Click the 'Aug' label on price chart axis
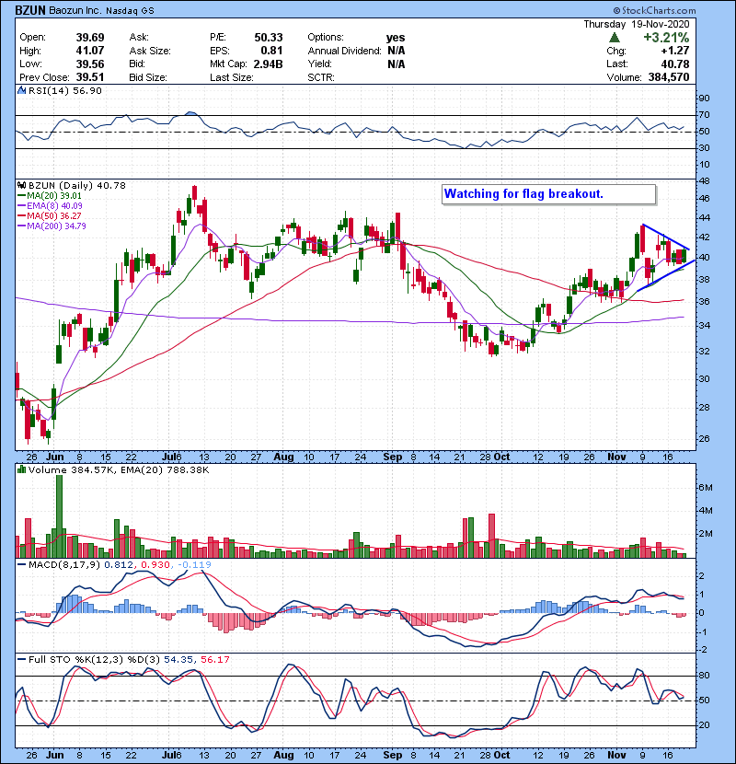The image size is (736, 764). [283, 457]
